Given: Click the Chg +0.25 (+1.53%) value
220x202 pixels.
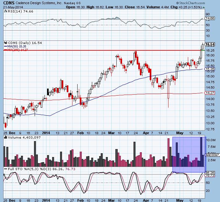Looking at the screenshot, I should (186, 7).
